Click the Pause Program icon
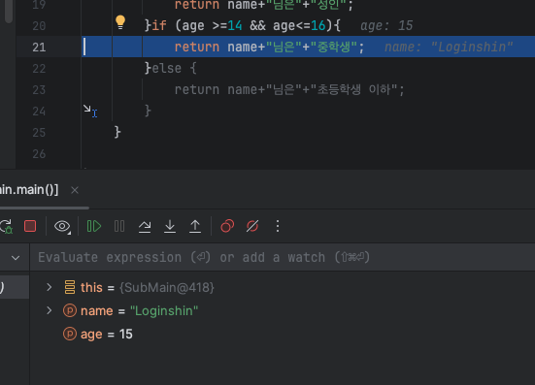Image resolution: width=535 pixels, height=385 pixels. tap(119, 226)
